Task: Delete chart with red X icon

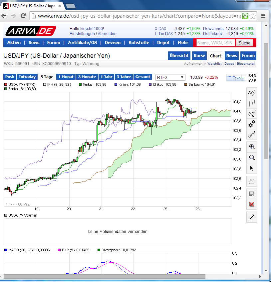Action: click(x=251, y=204)
